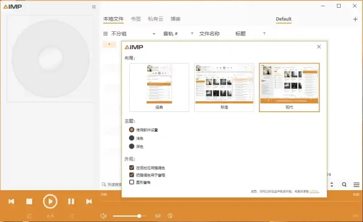Click the 快速搜索 quick search field
363x222 pixels.
click(114, 184)
